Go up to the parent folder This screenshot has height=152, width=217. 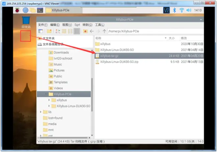pyautogui.click(x=104, y=31)
